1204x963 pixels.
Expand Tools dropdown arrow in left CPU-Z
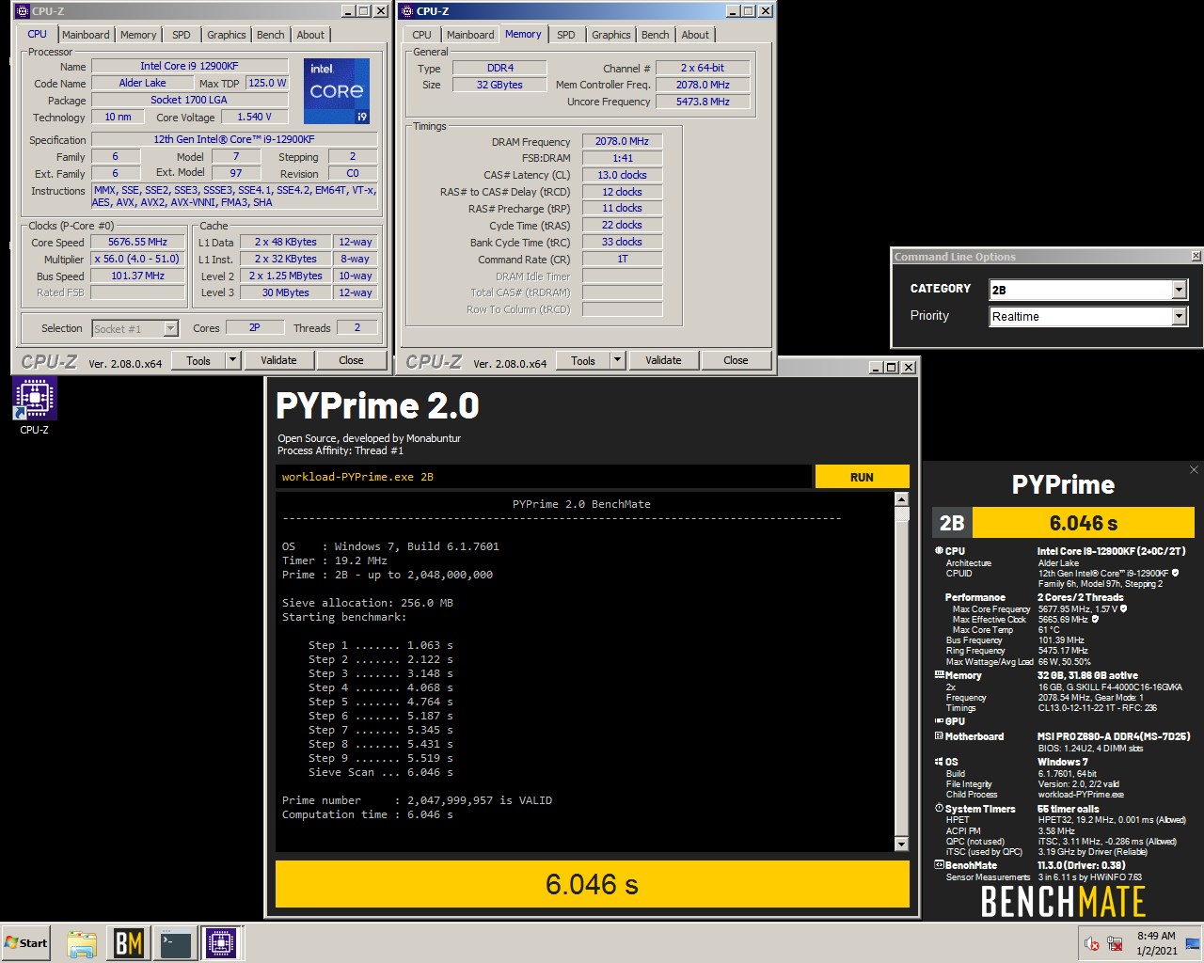click(232, 360)
